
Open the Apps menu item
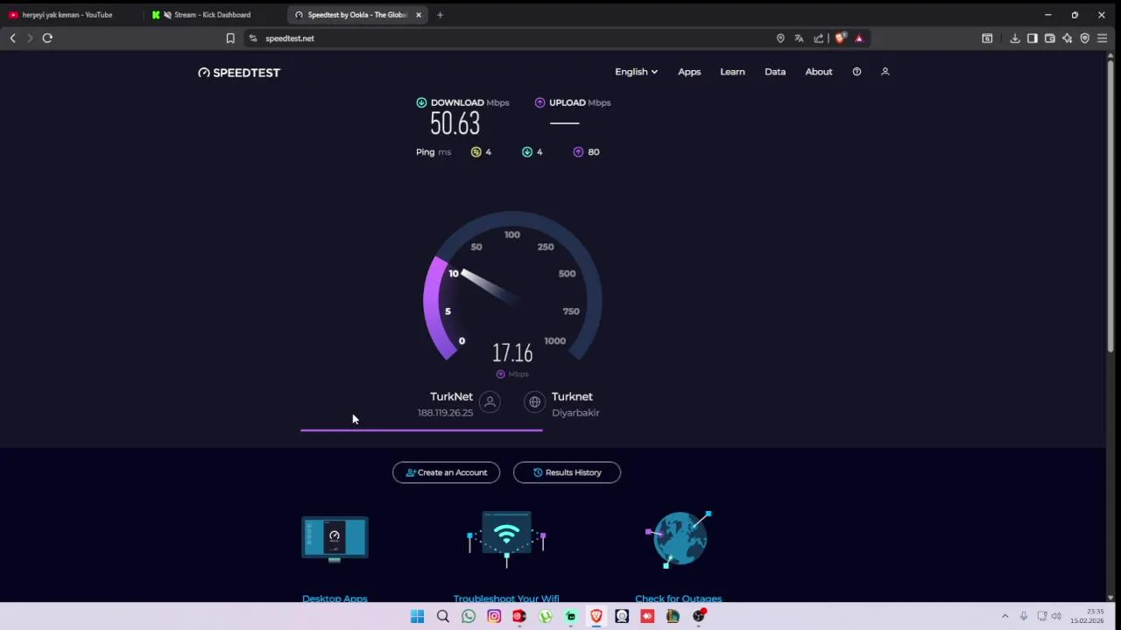[689, 72]
